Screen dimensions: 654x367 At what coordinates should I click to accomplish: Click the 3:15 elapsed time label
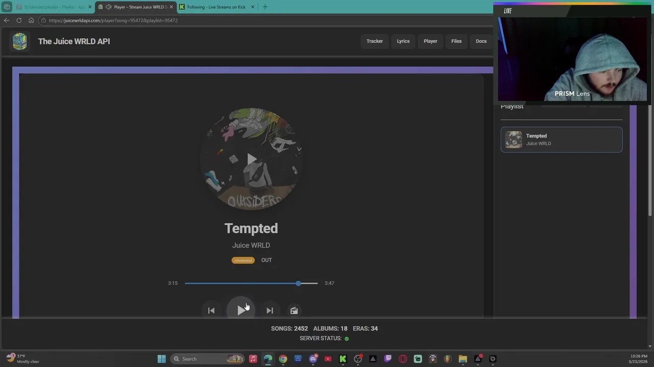click(173, 283)
